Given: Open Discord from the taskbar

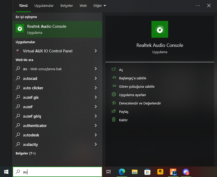Looking at the screenshot, I should (186, 172).
